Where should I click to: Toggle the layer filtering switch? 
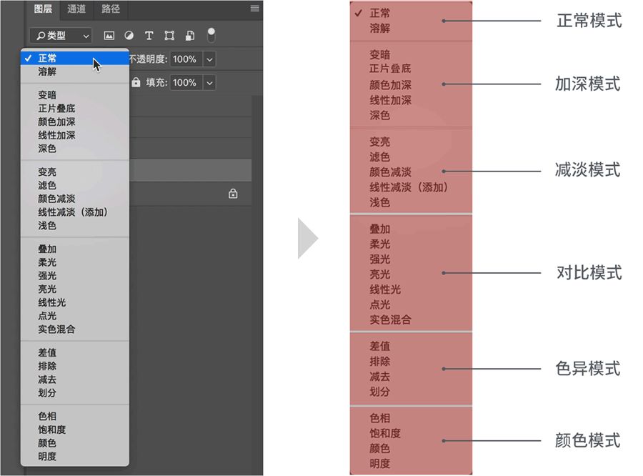pos(211,34)
